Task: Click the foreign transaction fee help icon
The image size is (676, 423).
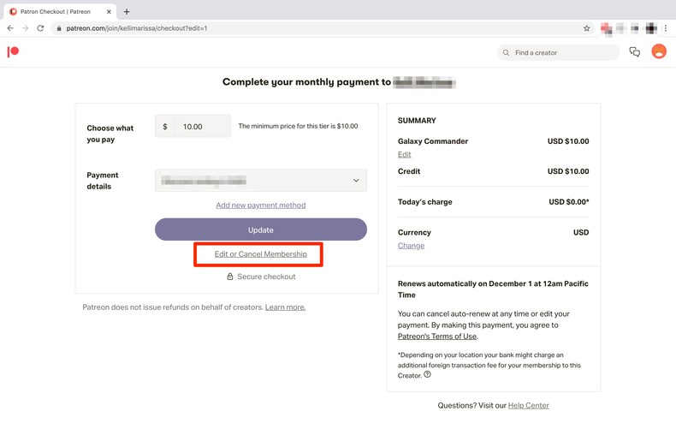Action: (x=427, y=374)
